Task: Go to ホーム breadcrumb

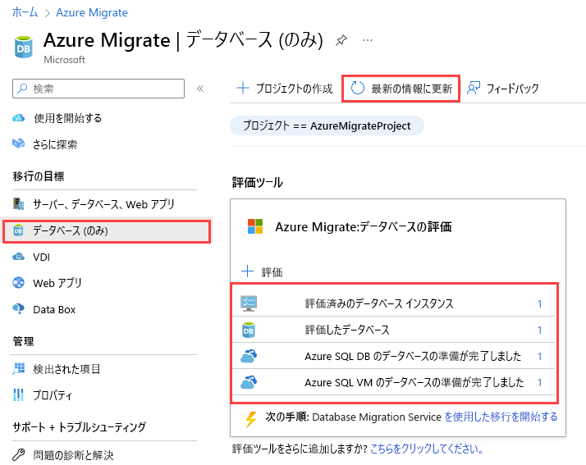Action: [25, 12]
